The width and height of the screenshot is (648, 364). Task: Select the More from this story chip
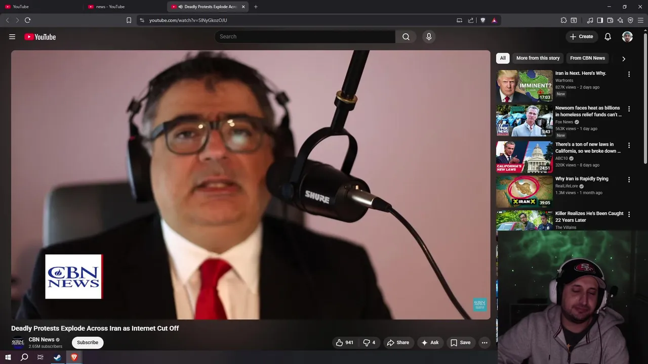click(x=538, y=58)
